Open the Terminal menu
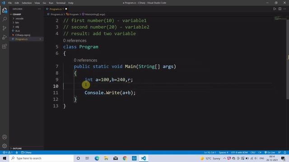The width and height of the screenshot is (289, 162). pyautogui.click(x=61, y=3)
